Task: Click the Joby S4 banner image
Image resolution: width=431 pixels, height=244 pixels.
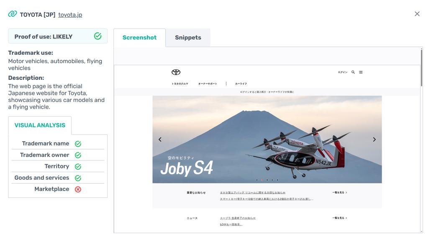Action: (267, 140)
